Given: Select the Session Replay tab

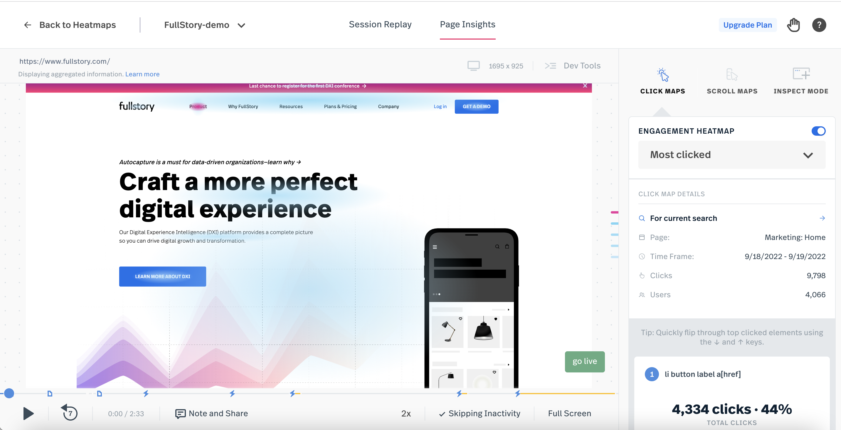Looking at the screenshot, I should point(380,24).
